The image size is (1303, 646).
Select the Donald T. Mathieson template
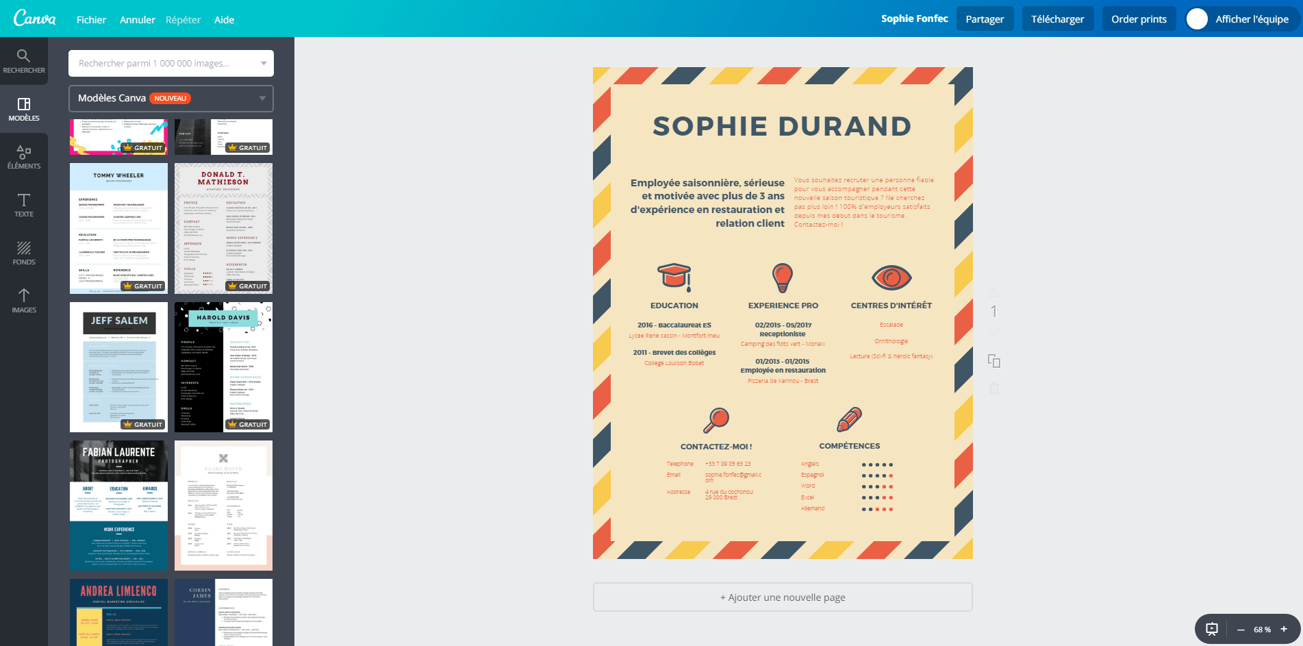pyautogui.click(x=223, y=228)
